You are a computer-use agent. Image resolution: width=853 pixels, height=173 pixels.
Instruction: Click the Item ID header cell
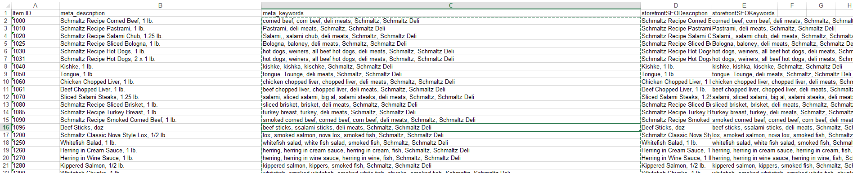35,13
